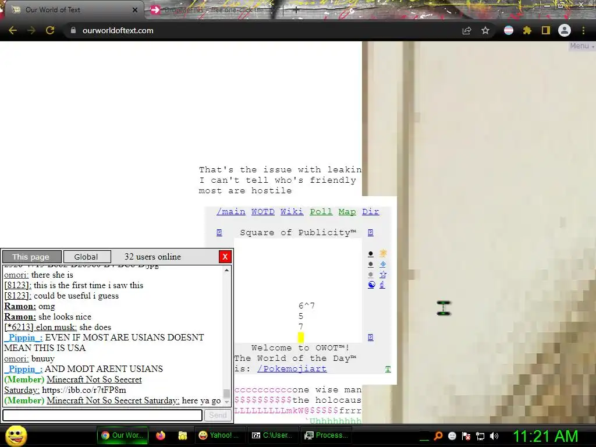This screenshot has height=447, width=596.
Task: Click the share page icon in address bar
Action: pos(467,31)
